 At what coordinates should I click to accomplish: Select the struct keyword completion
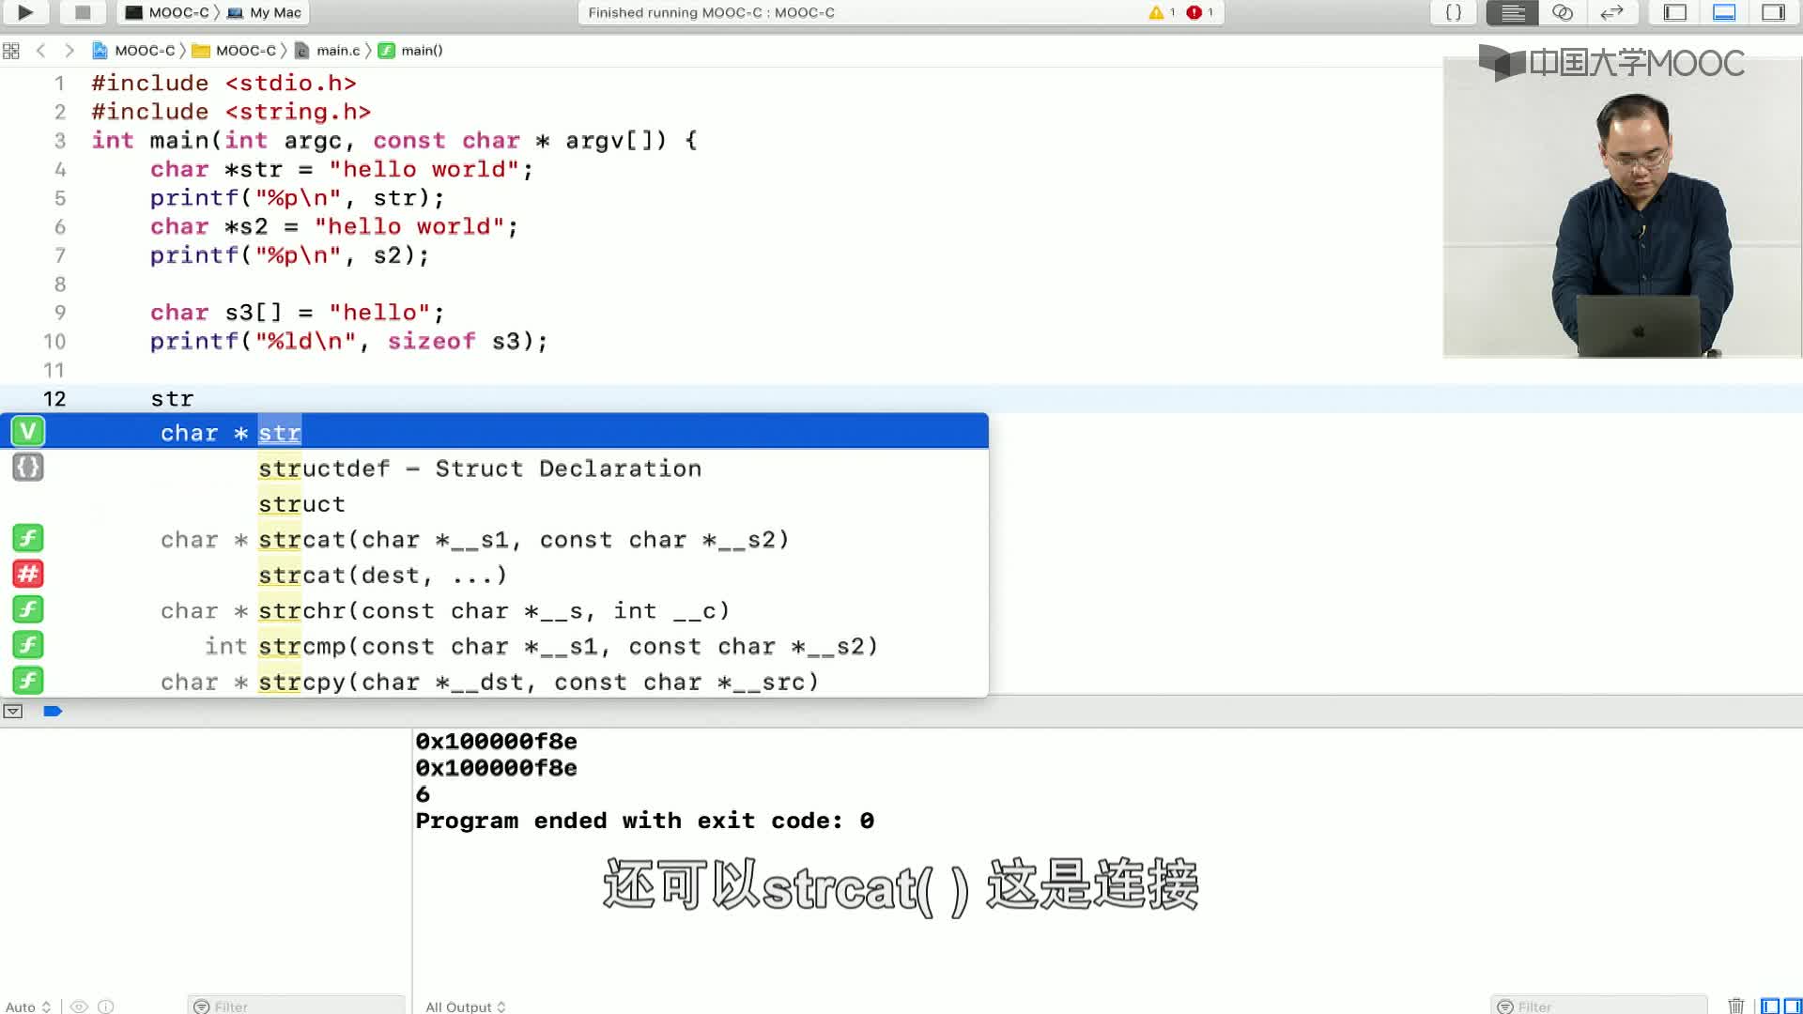(494, 503)
